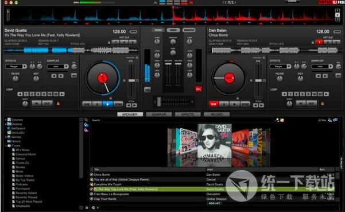Expand the Desktop tree node
Screen dimensions: 345x212
pyautogui.click(x=6, y=124)
